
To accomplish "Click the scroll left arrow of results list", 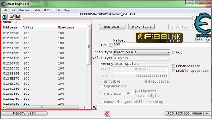I will (4, 107).
